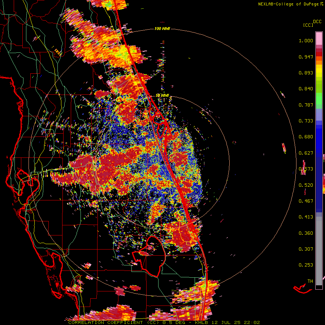Click the yellow section of the color bar

[x=319, y=71]
